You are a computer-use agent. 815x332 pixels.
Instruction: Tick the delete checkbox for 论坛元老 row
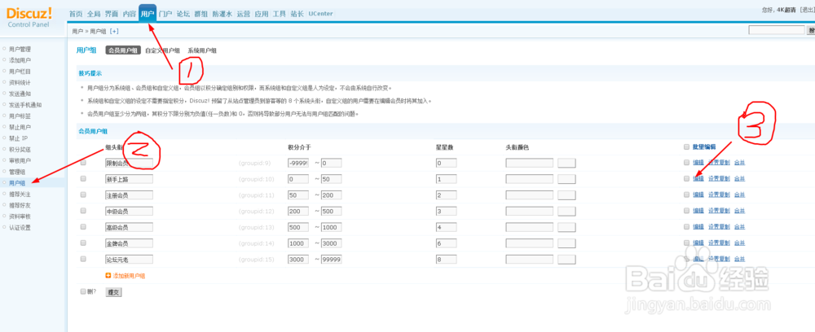(x=84, y=259)
